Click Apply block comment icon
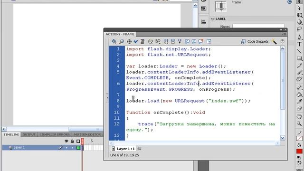Image resolution: width=304 pixels, height=171 pixels. click(187, 41)
